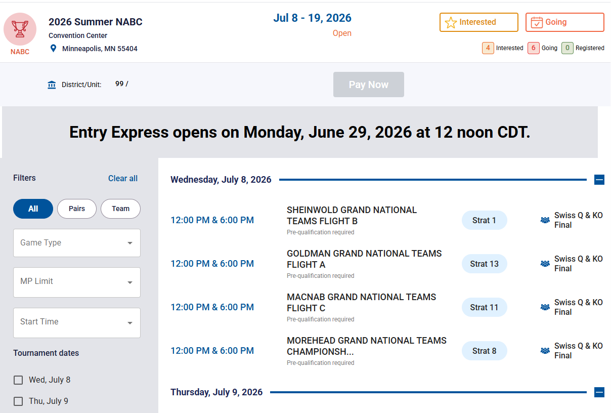
Task: Open the Game Type dropdown
Action: tap(77, 243)
